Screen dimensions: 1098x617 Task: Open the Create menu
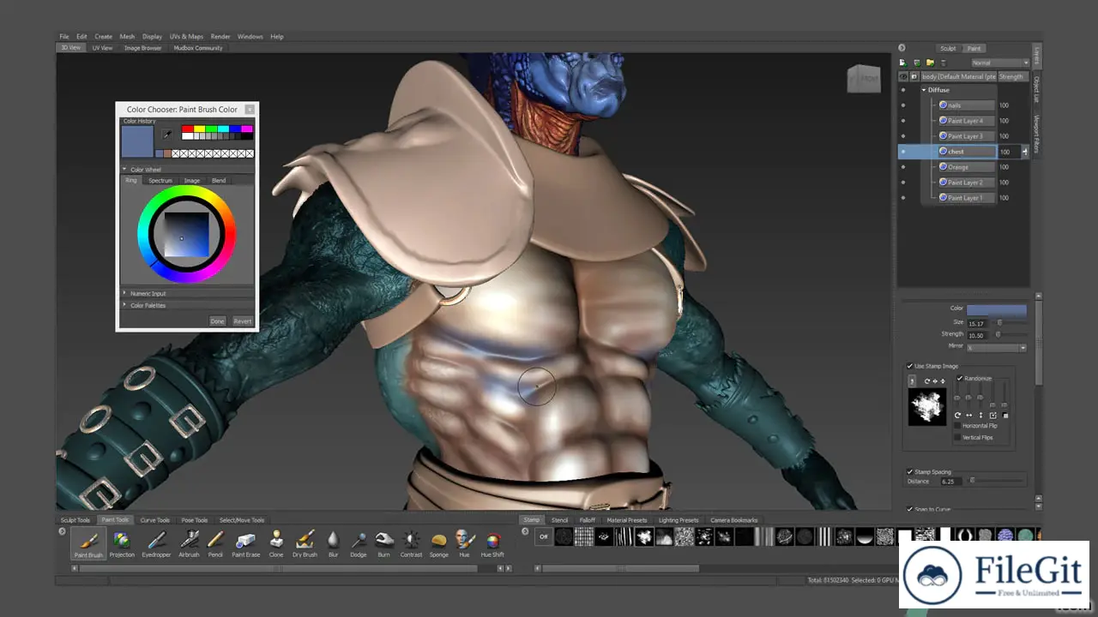pyautogui.click(x=104, y=37)
